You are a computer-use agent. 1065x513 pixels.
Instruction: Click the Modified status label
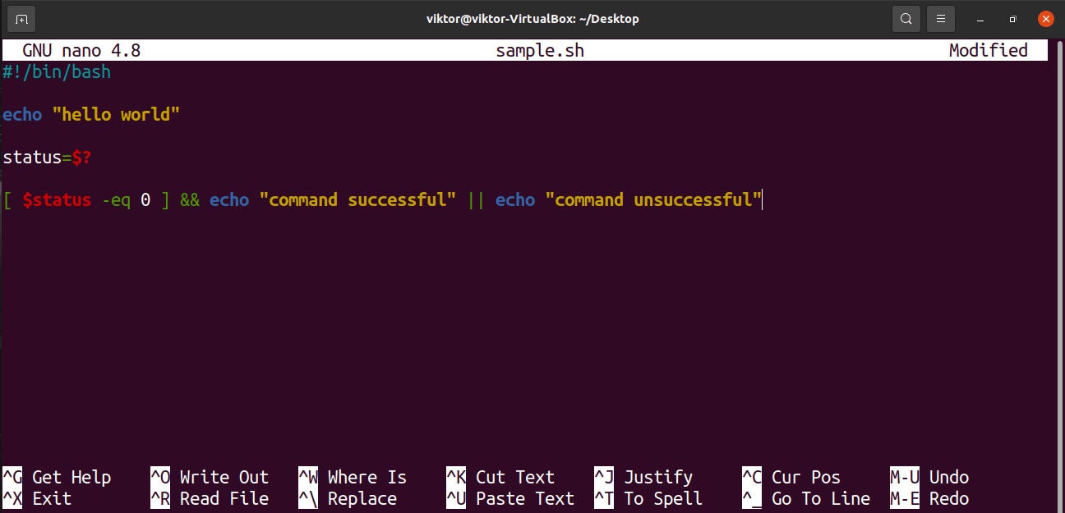(x=988, y=50)
